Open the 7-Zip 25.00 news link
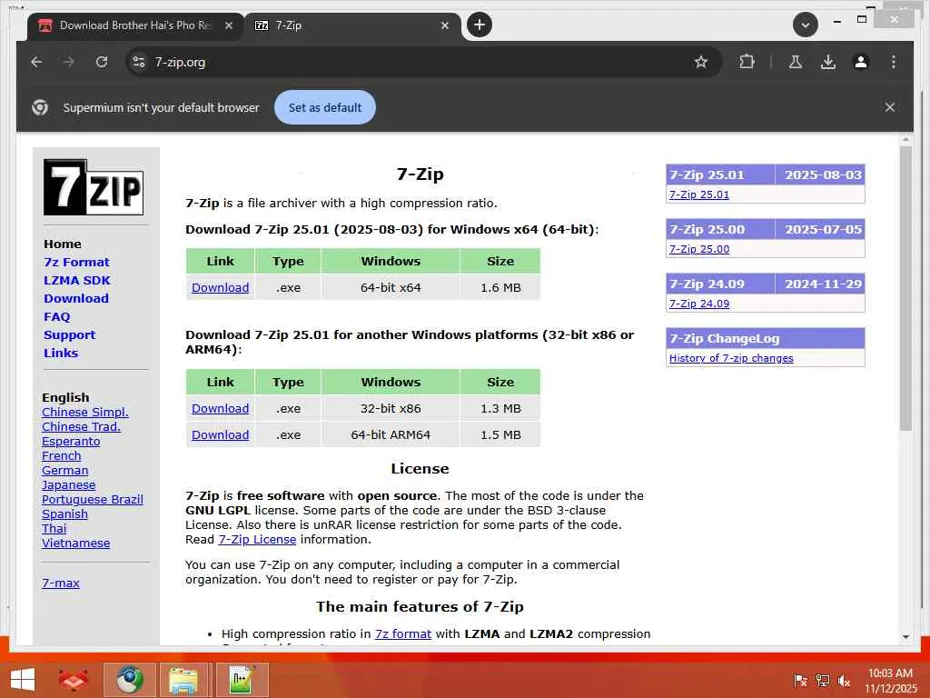The width and height of the screenshot is (930, 698). [699, 249]
